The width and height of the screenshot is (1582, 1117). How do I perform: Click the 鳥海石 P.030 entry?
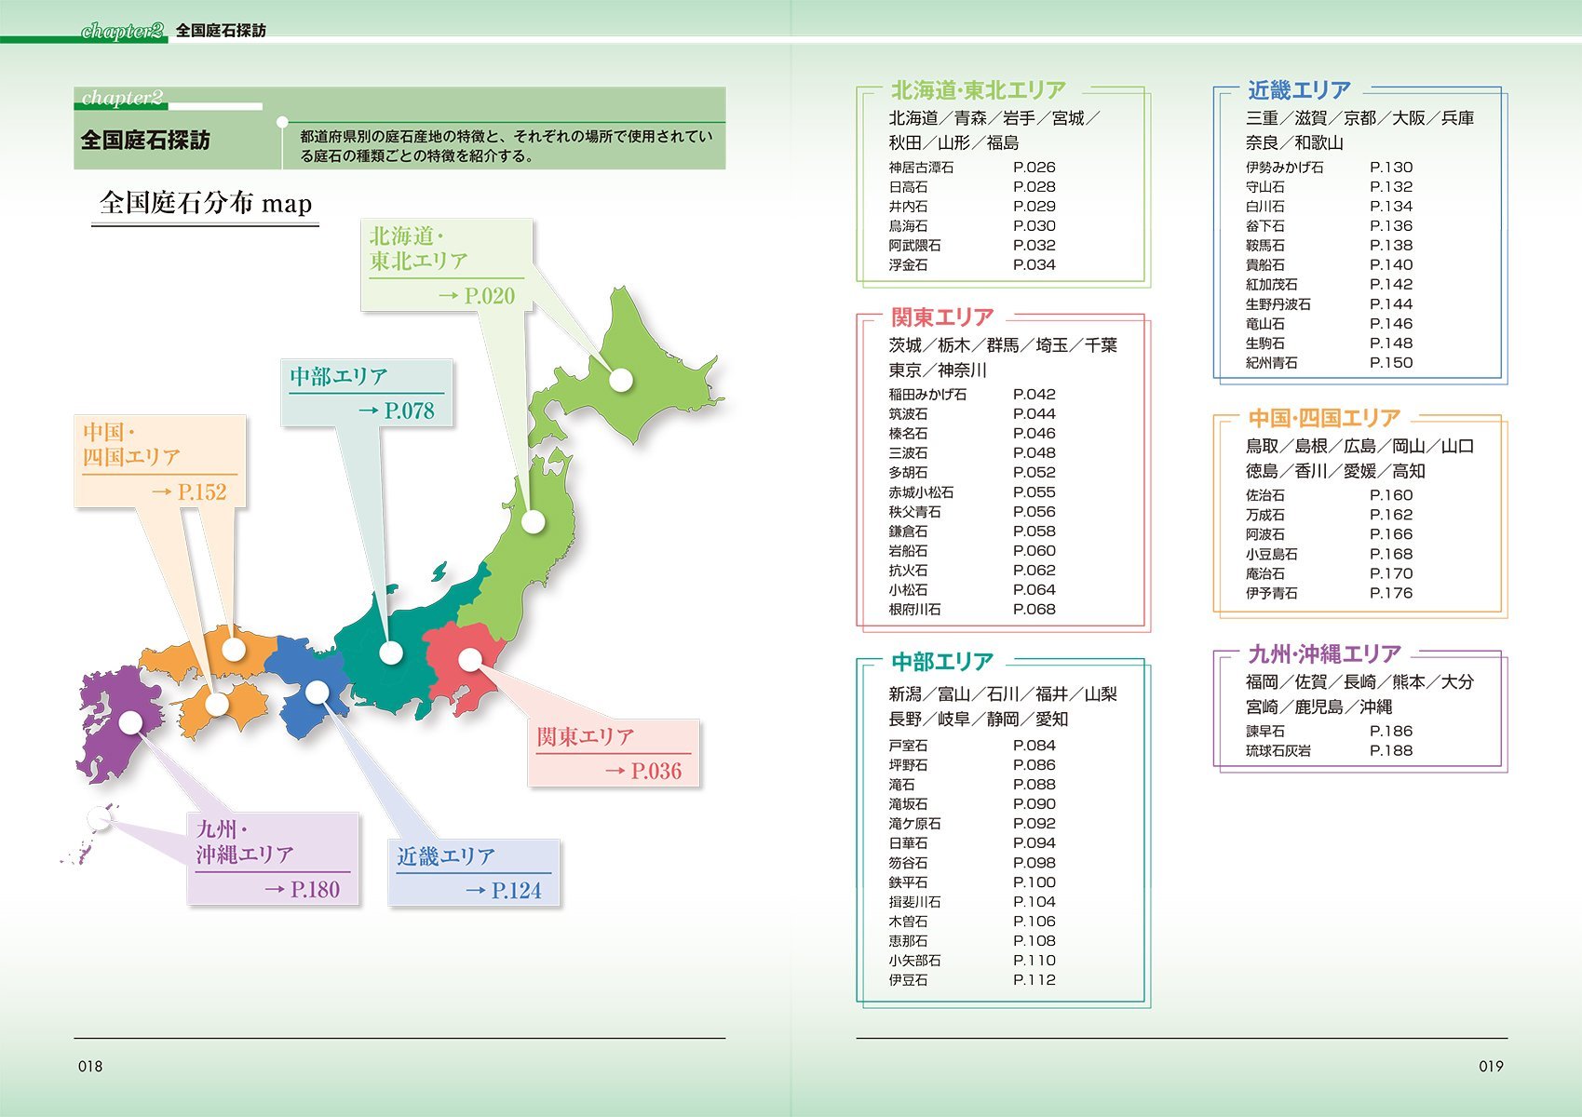[x=972, y=226]
